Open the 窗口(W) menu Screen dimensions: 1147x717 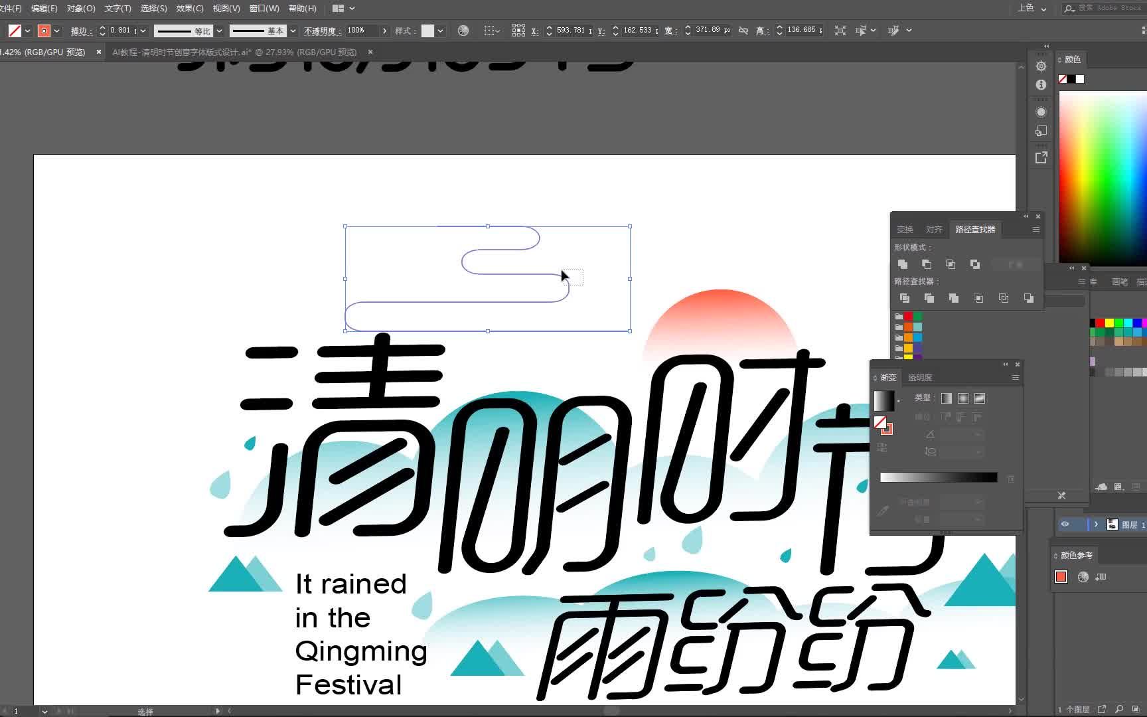[x=264, y=8]
